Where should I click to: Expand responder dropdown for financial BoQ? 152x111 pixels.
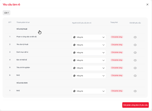[89, 91]
